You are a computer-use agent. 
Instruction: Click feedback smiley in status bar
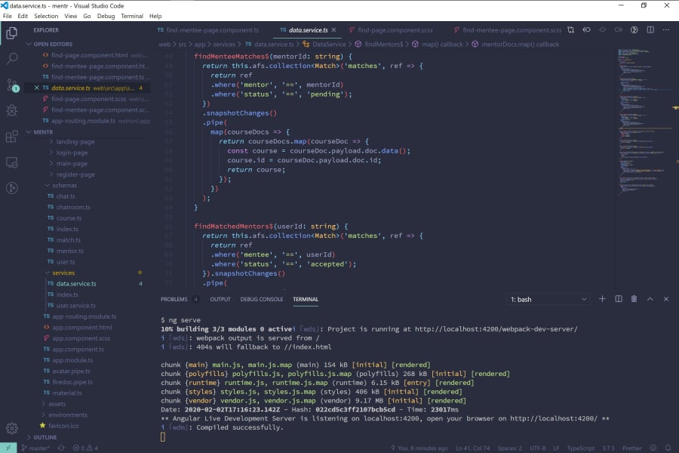[653, 448]
